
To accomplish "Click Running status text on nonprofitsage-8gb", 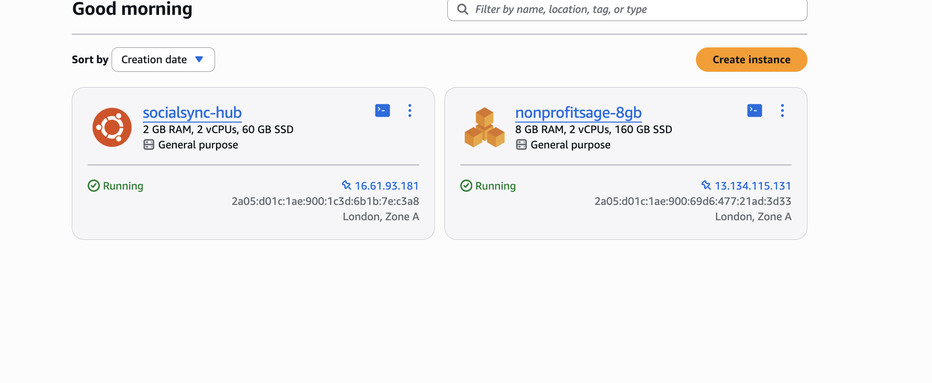I will coord(495,186).
